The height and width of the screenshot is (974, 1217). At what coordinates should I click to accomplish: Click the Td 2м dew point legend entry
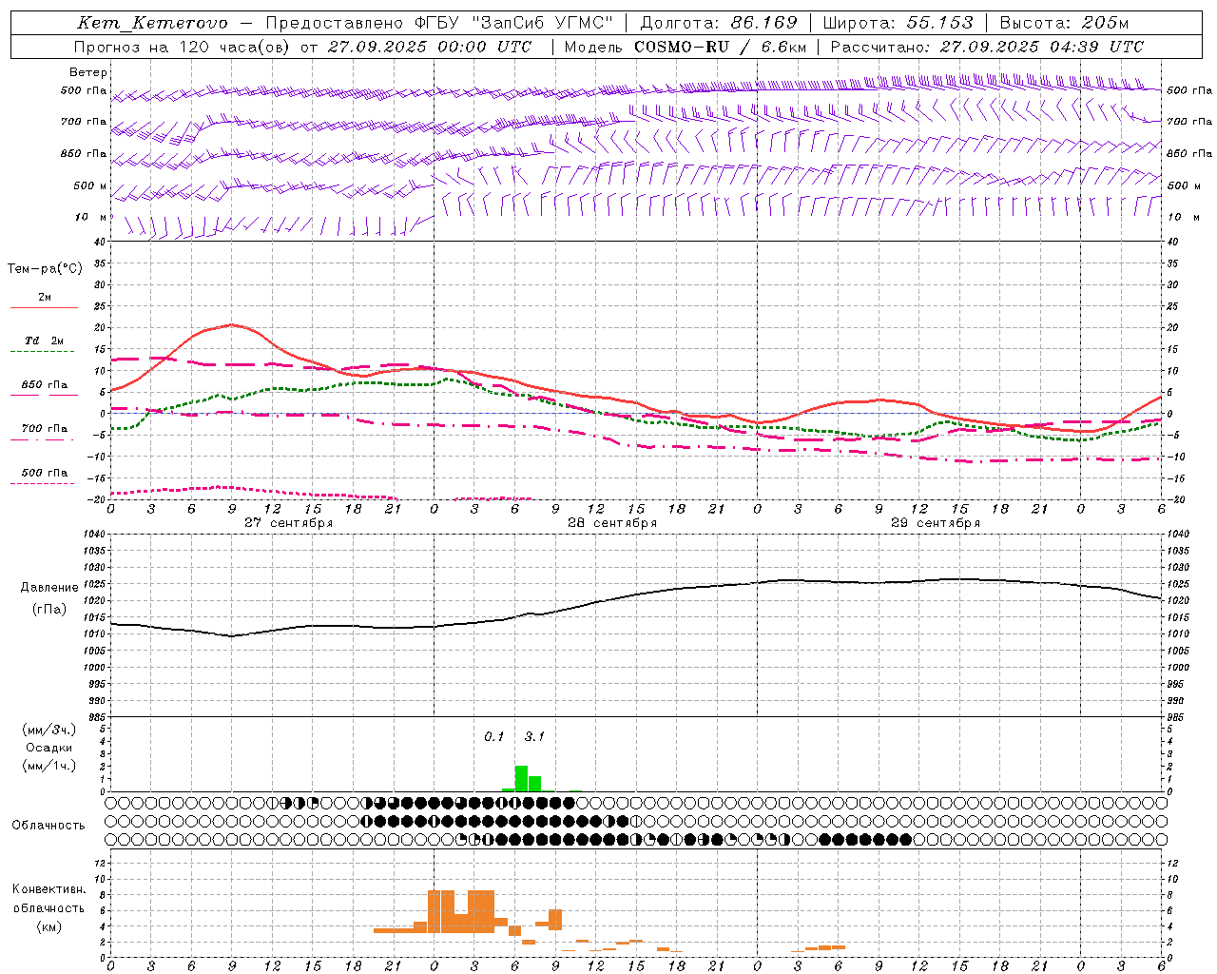44,341
